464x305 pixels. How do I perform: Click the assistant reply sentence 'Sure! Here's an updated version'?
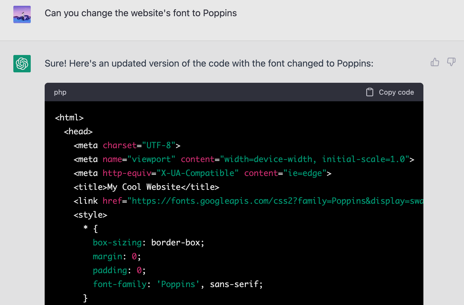pos(209,63)
